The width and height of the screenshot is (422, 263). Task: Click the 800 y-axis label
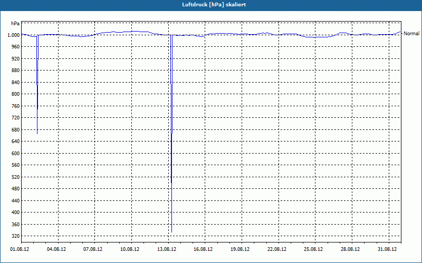tap(15, 94)
